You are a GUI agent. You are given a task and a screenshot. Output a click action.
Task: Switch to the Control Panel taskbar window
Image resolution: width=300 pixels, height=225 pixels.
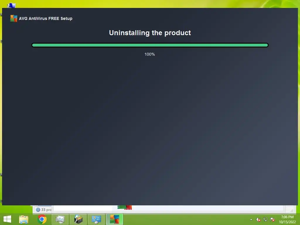96,219
